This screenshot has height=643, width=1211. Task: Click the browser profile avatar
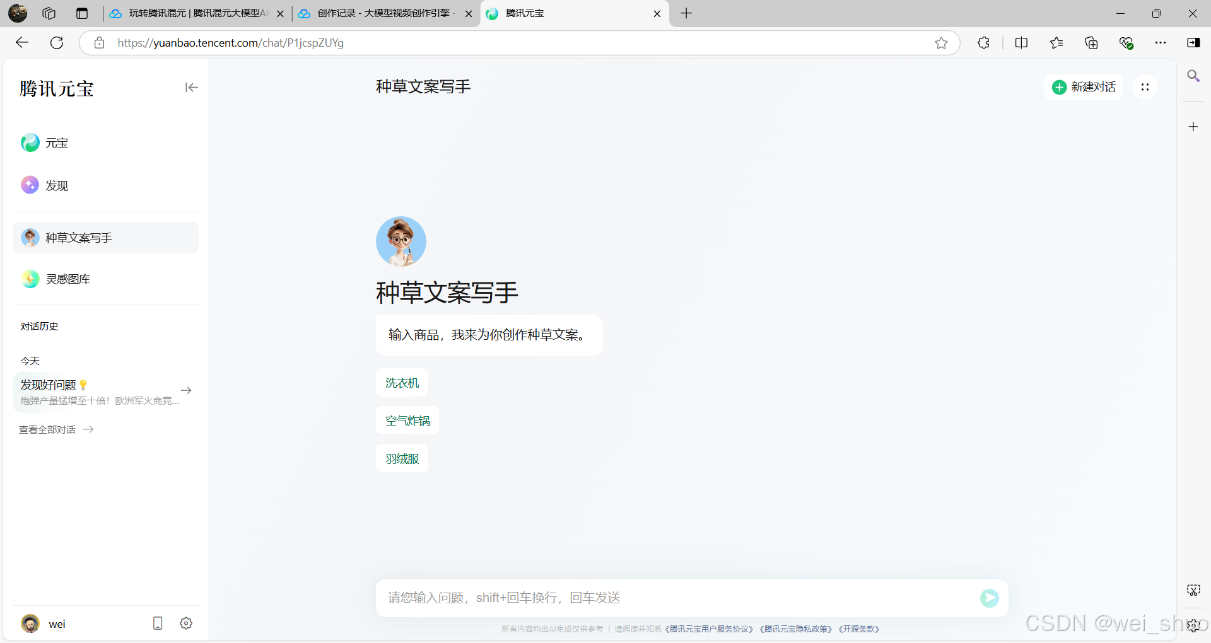coord(18,13)
